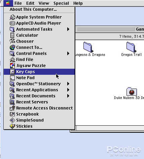Click the 7 items status text
This screenshot has height=159, width=144.
pyautogui.click(x=132, y=36)
